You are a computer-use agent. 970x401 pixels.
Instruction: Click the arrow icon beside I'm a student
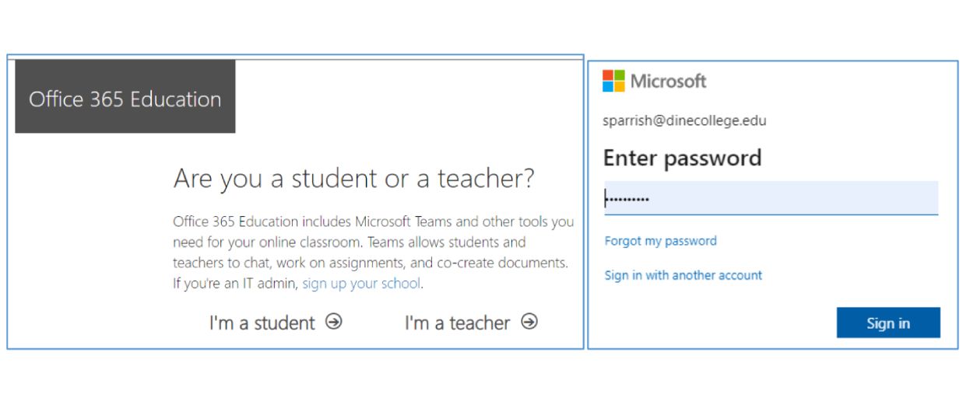pyautogui.click(x=334, y=322)
